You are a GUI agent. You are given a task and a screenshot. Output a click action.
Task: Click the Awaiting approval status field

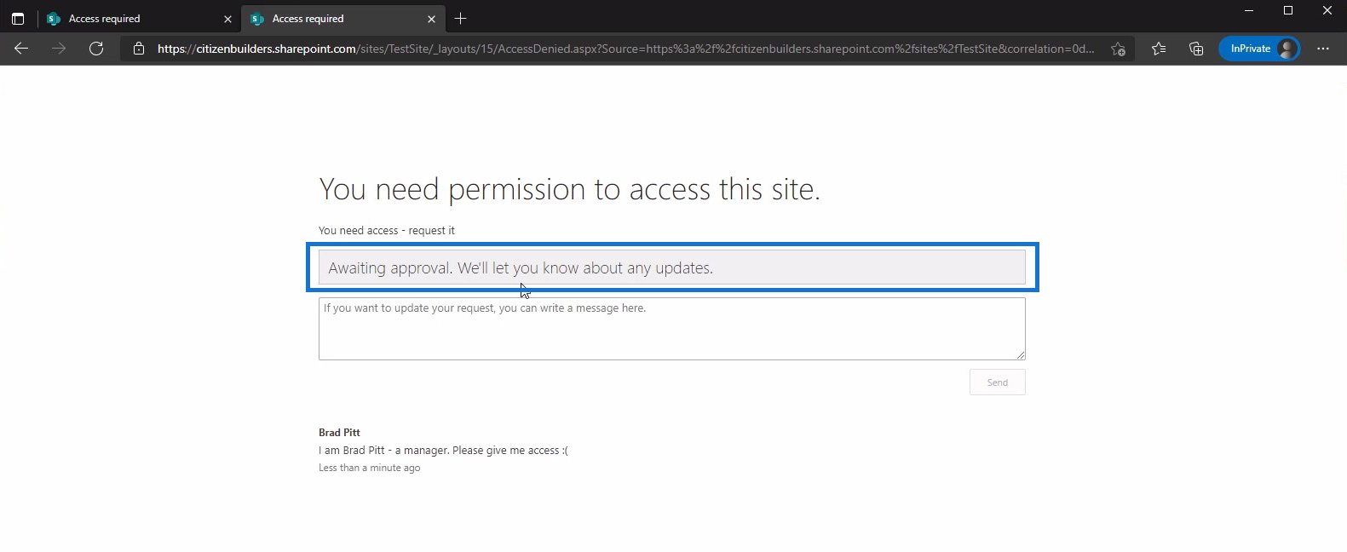[x=671, y=267]
